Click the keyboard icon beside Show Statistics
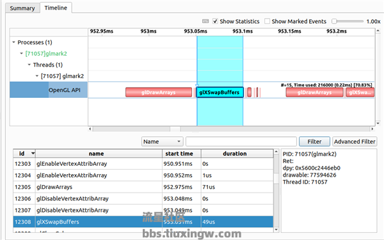 click(x=205, y=21)
